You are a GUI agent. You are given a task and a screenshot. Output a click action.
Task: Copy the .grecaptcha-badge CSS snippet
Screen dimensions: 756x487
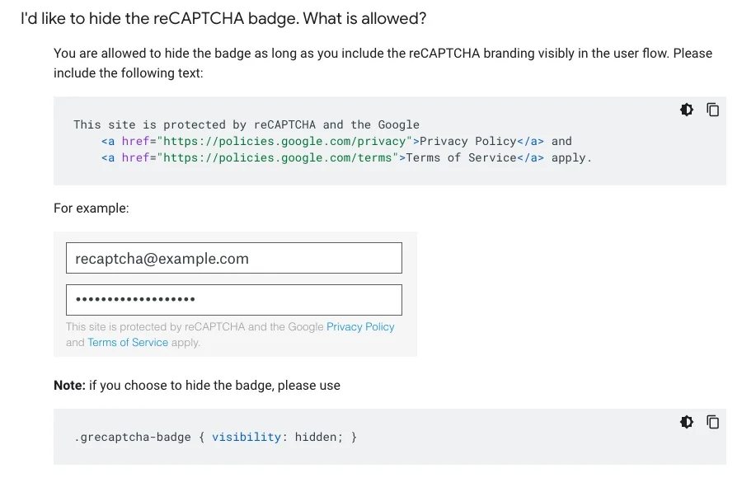coord(713,422)
